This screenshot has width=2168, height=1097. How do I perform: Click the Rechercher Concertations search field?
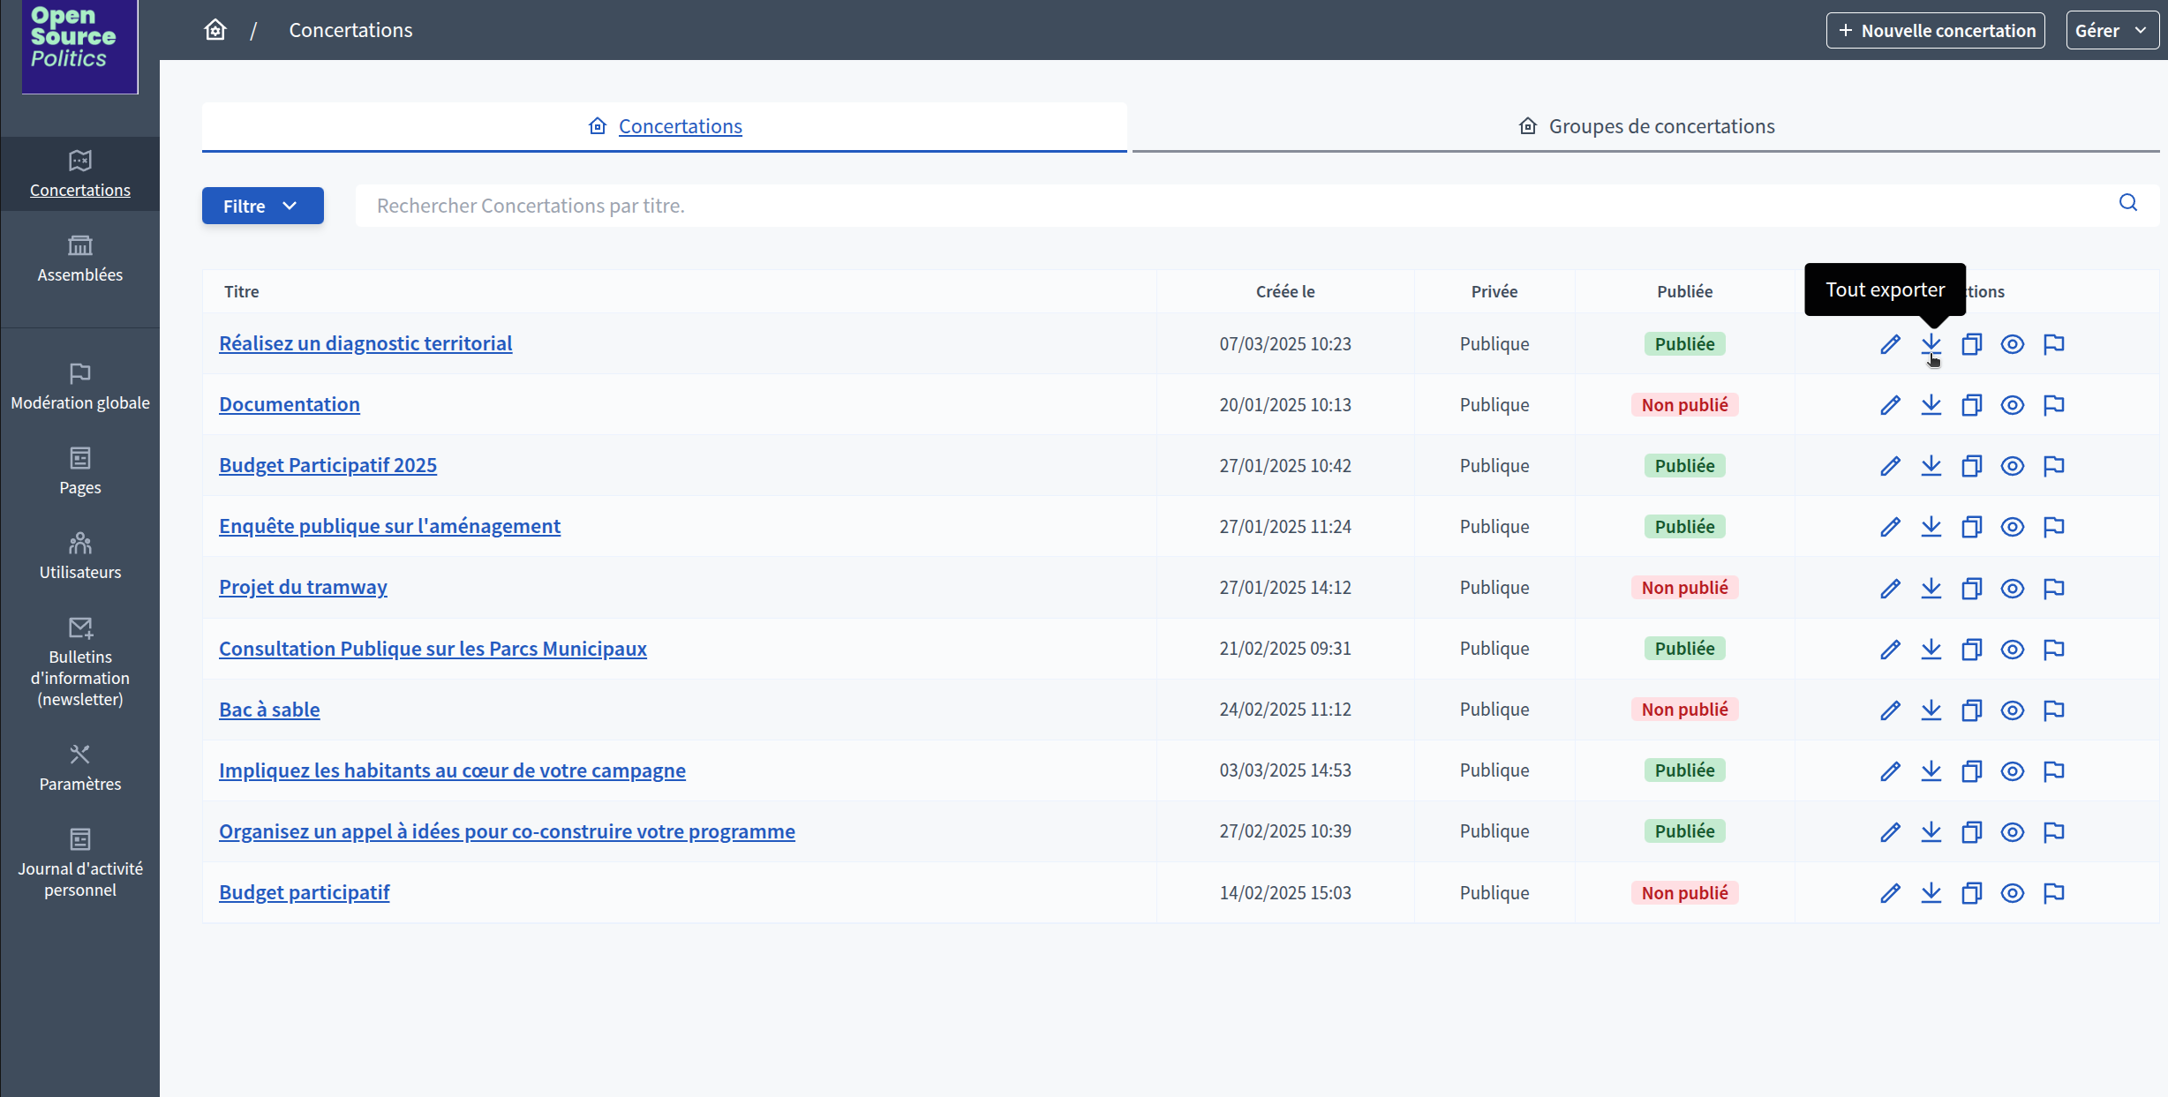coord(1236,206)
